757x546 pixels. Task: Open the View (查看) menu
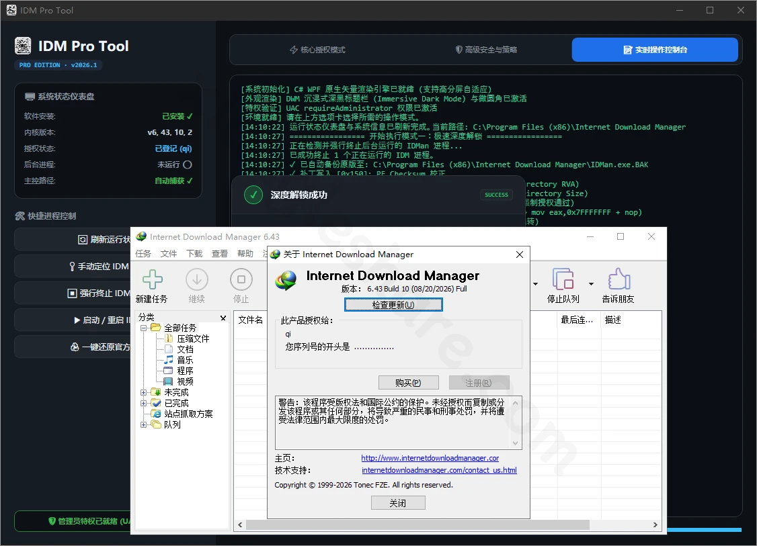click(220, 253)
